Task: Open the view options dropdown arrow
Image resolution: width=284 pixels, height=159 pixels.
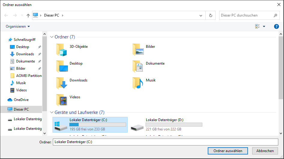Action: tap(264, 26)
